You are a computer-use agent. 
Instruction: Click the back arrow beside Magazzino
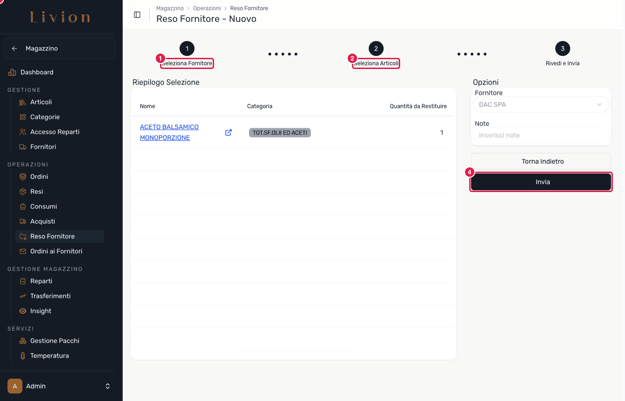[14, 48]
